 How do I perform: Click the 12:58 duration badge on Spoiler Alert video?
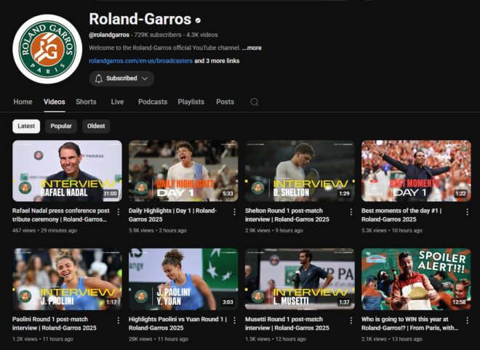click(459, 302)
